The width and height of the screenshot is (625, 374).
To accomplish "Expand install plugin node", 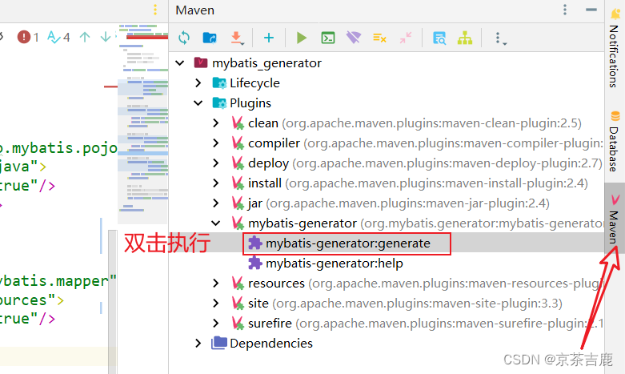I will click(x=215, y=183).
